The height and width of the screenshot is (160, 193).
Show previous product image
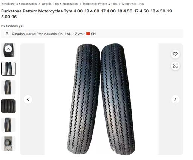28,99
